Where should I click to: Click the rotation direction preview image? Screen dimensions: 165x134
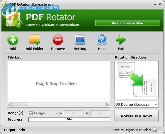coord(137,80)
